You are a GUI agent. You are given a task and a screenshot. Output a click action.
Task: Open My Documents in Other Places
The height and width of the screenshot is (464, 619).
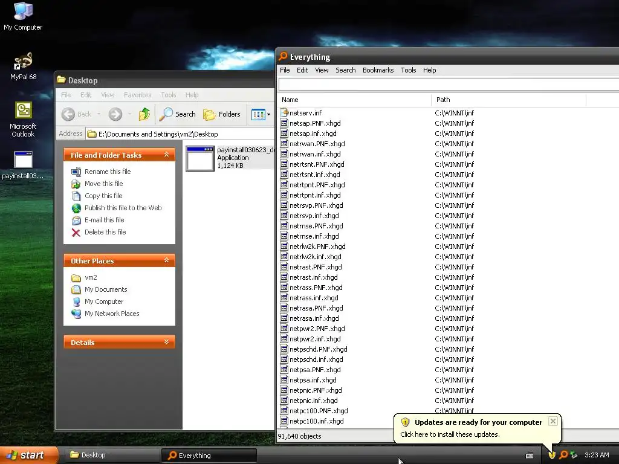pos(106,289)
